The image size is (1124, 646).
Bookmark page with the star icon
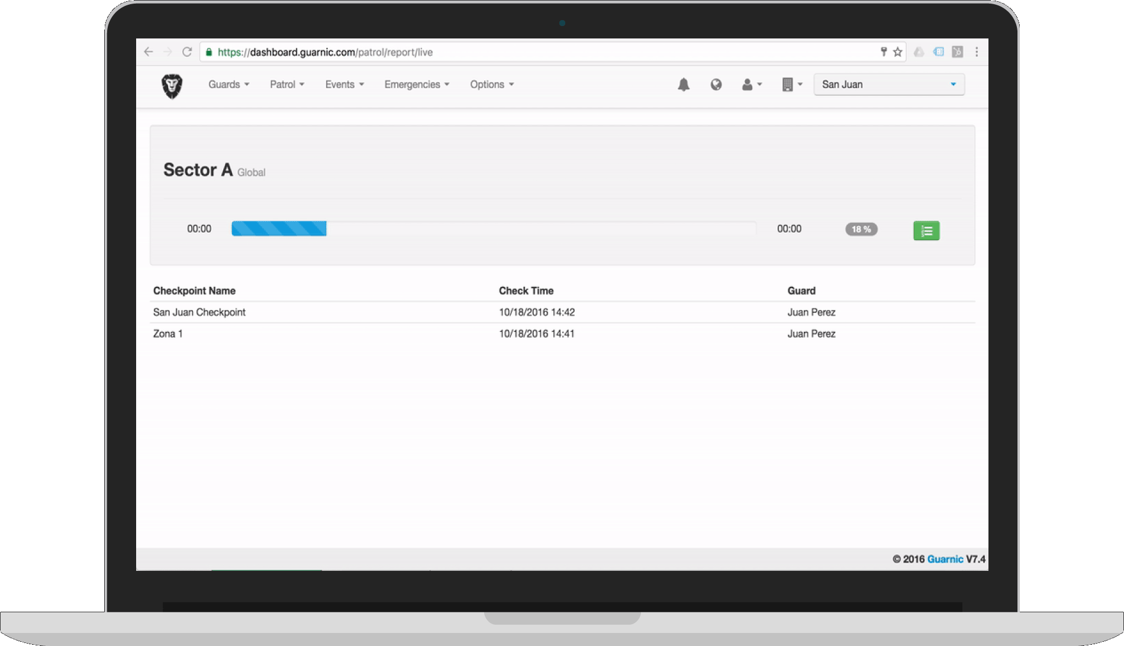click(898, 52)
